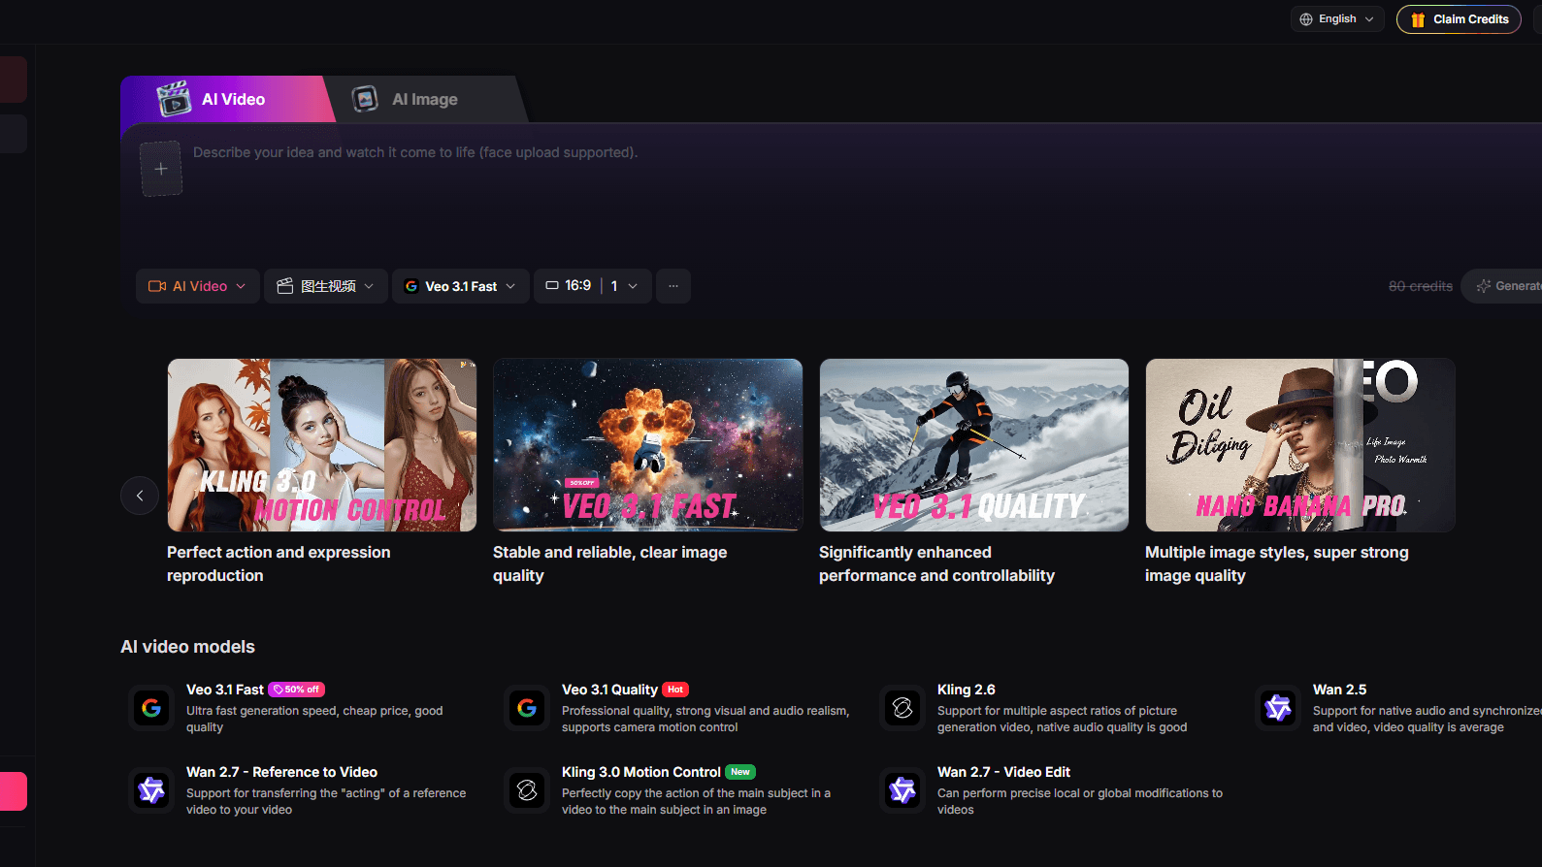This screenshot has width=1542, height=867.
Task: Click Google icon beside Veo 3.1 Fast model
Action: point(151,708)
